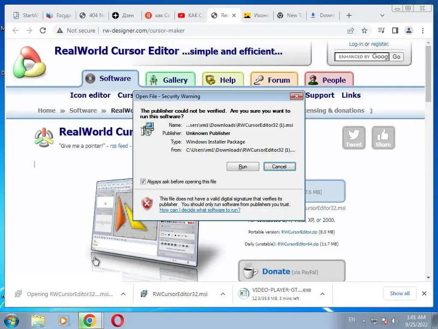The image size is (438, 329).
Task: Download portable RWCursorEditor.zip
Action: click(x=299, y=232)
